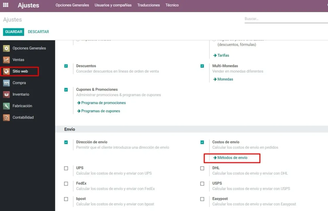Image resolution: width=328 pixels, height=211 pixels.
Task: Enable the bpost shipping checkbox
Action: click(x=66, y=199)
